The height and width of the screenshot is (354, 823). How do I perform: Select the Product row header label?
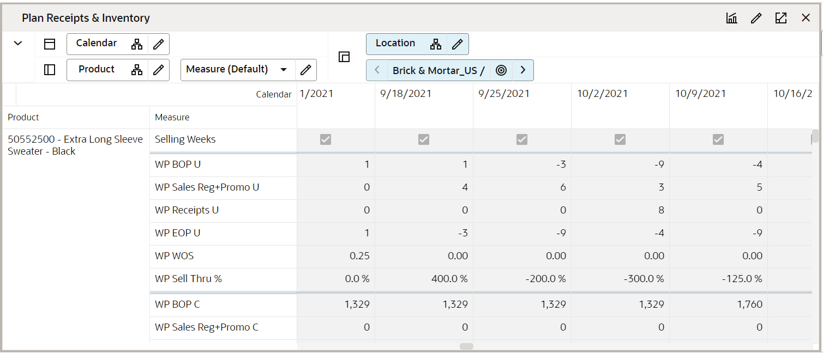22,117
